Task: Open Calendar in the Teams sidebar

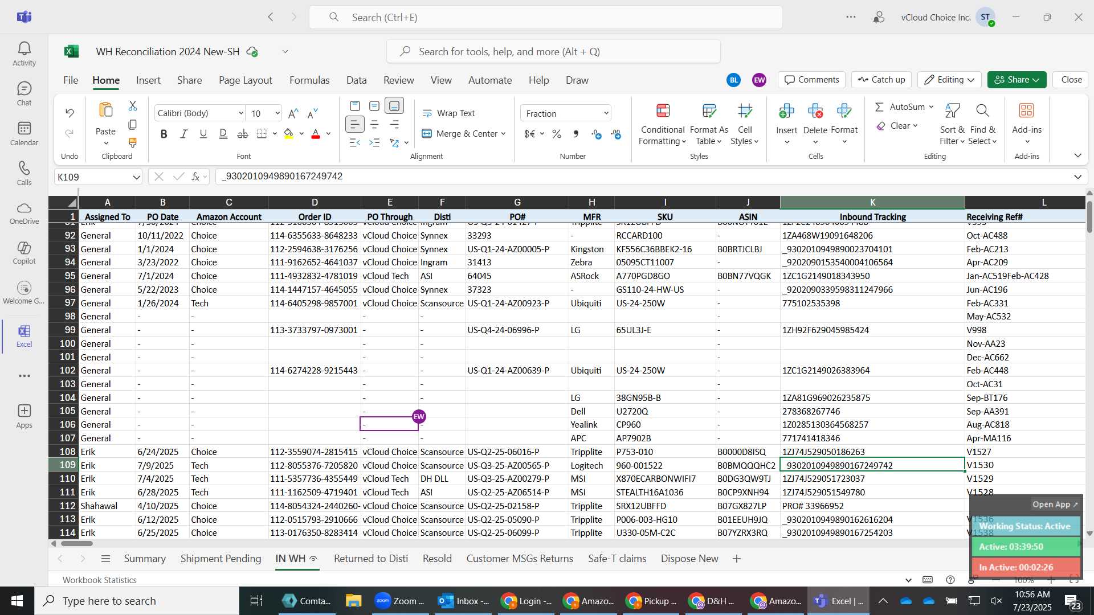Action: (x=24, y=134)
